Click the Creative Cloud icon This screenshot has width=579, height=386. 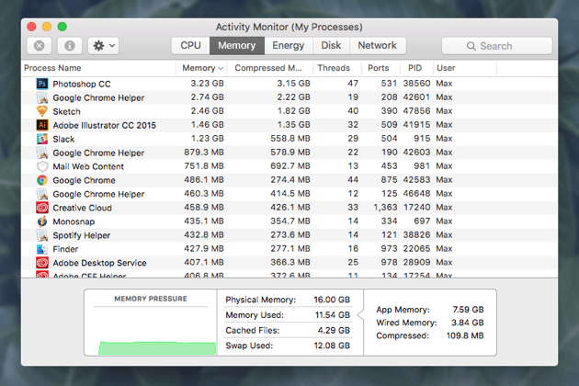pos(41,208)
